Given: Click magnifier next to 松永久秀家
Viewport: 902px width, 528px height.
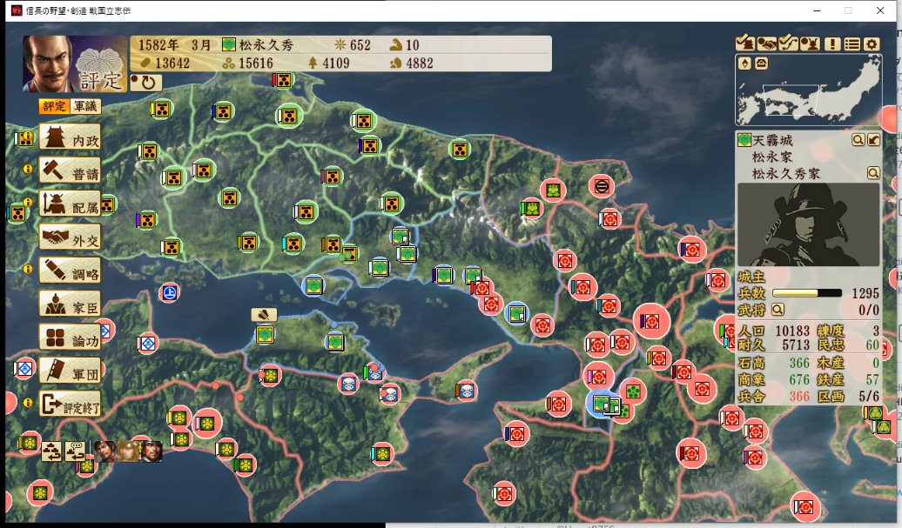Looking at the screenshot, I should click(873, 173).
